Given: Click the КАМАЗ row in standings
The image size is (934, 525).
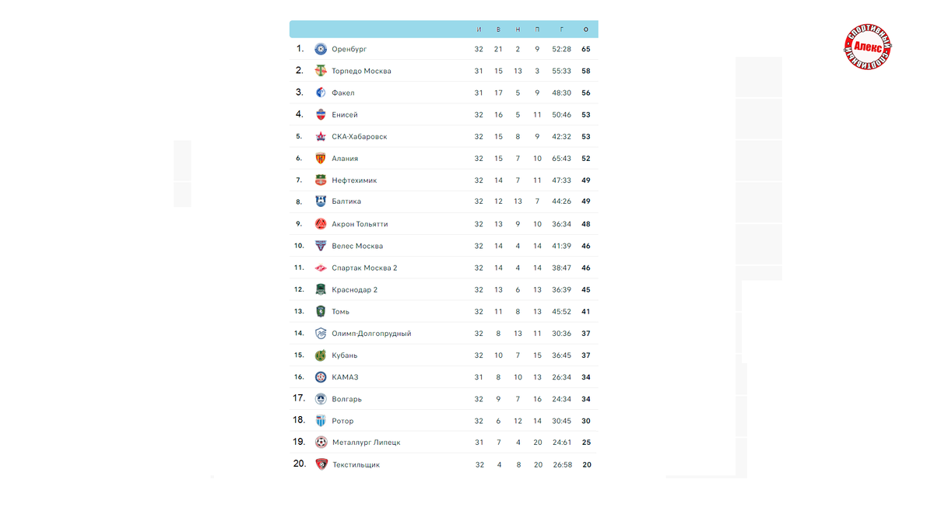Looking at the screenshot, I should (444, 377).
